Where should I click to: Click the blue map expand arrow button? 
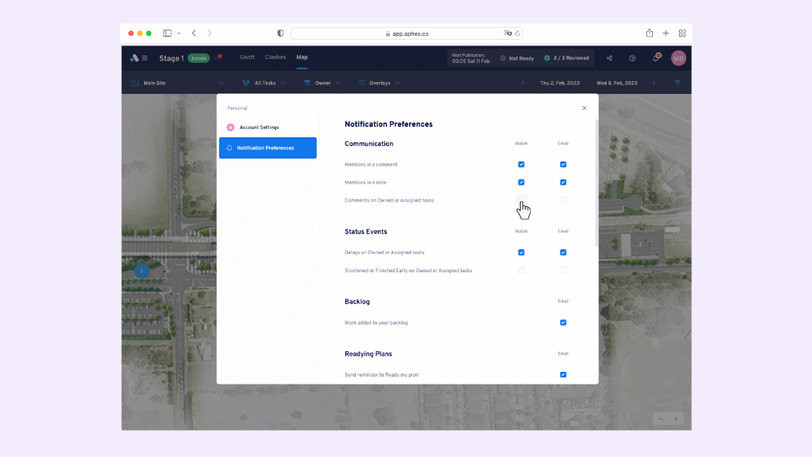tap(142, 271)
